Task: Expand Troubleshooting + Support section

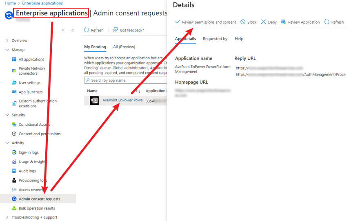Action: pos(7,217)
